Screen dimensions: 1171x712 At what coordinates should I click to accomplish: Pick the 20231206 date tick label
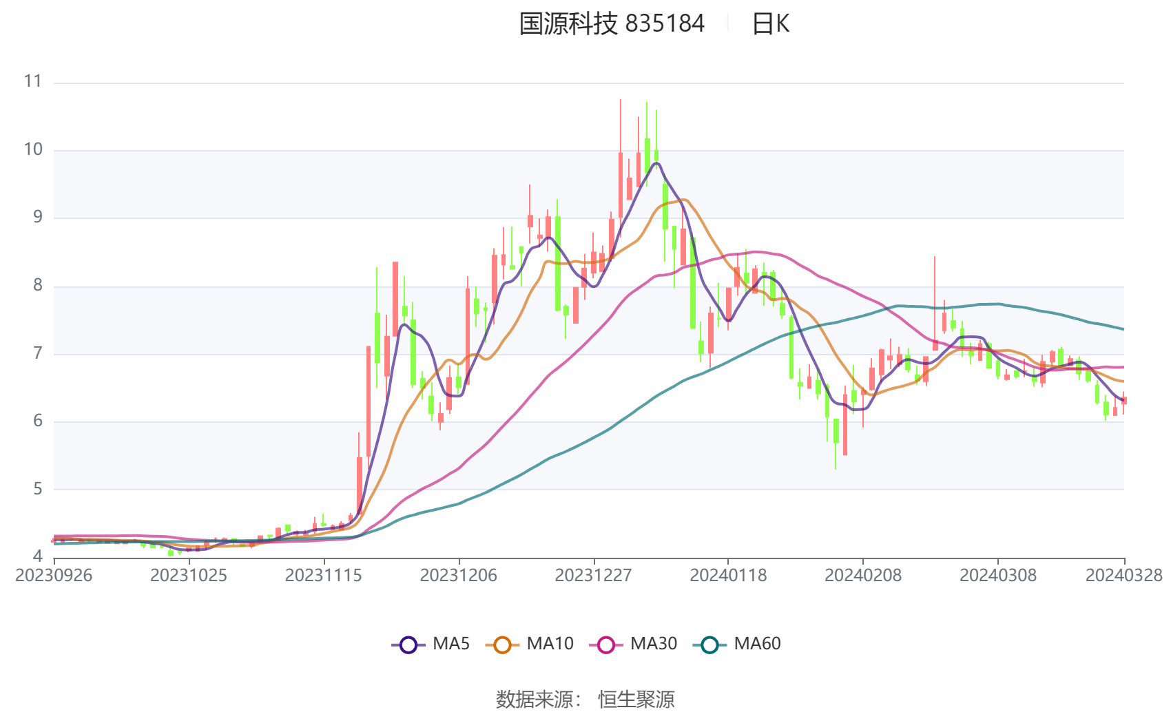click(459, 576)
